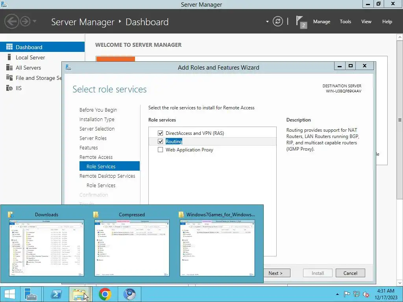This screenshot has width=403, height=302.
Task: Select the Routing label text
Action: click(x=174, y=141)
